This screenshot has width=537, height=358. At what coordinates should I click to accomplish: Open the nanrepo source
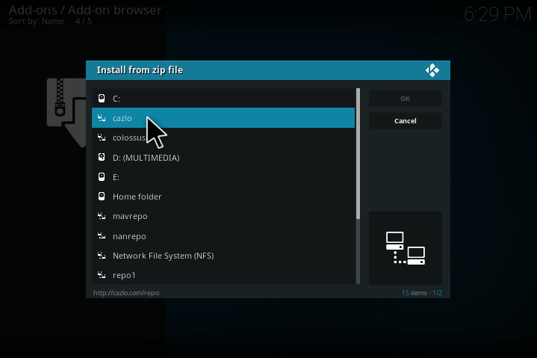(223, 235)
